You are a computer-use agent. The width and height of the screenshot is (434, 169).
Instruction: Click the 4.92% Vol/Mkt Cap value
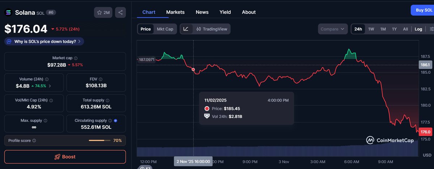pyautogui.click(x=34, y=107)
